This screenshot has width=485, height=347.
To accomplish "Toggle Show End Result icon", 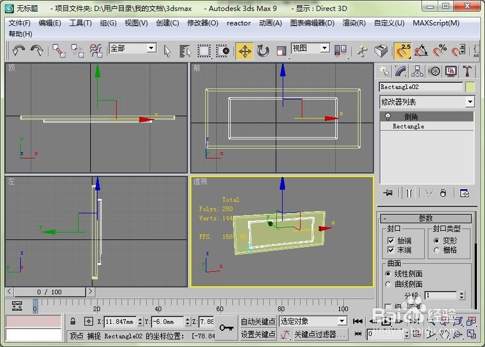I will point(409,193).
